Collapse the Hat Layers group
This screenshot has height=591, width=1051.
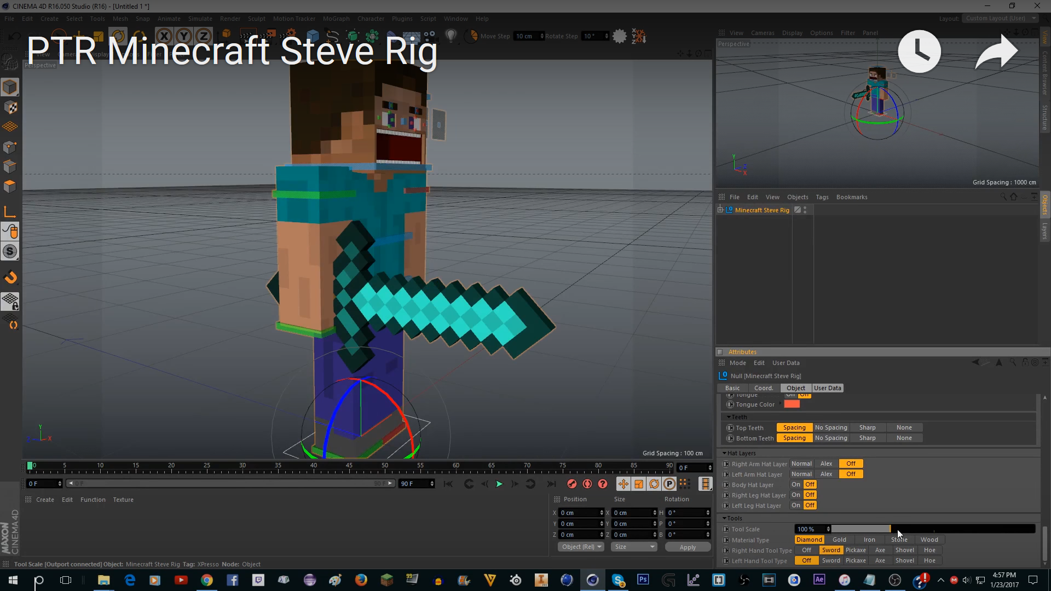click(x=724, y=453)
